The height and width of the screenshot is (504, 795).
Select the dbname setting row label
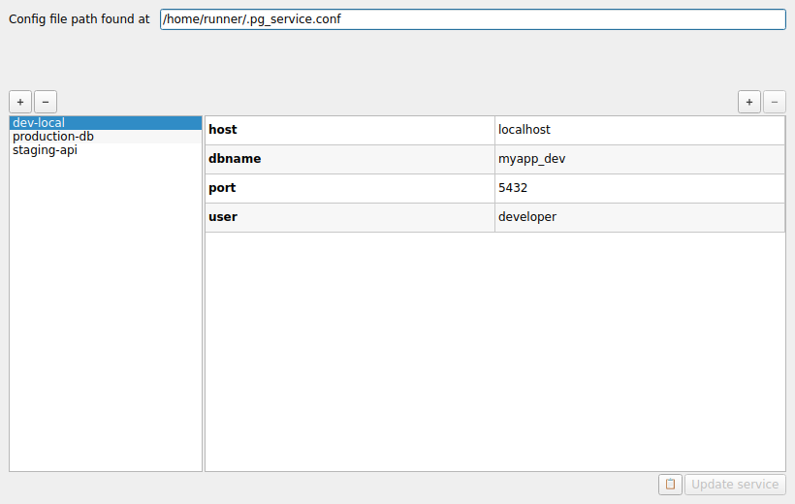coord(349,159)
